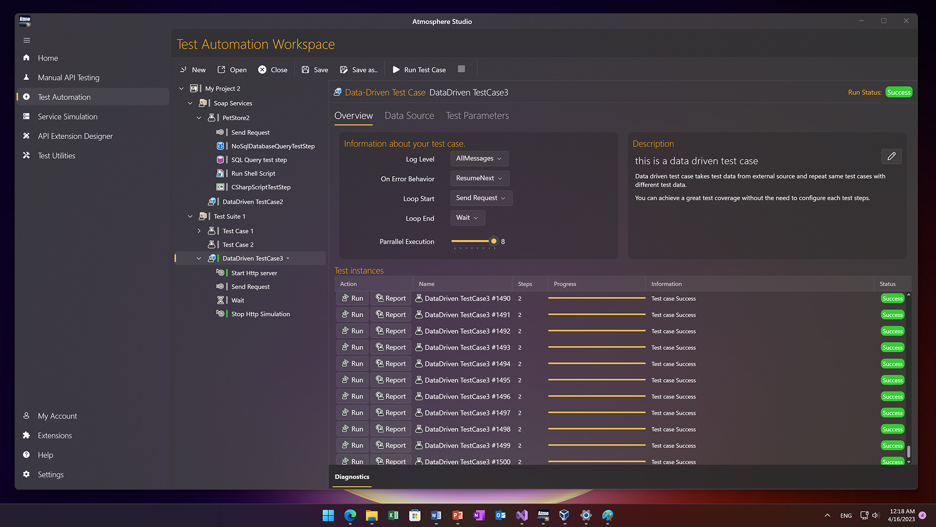Click the edit pencil icon in Description
936x527 pixels.
pyautogui.click(x=891, y=156)
